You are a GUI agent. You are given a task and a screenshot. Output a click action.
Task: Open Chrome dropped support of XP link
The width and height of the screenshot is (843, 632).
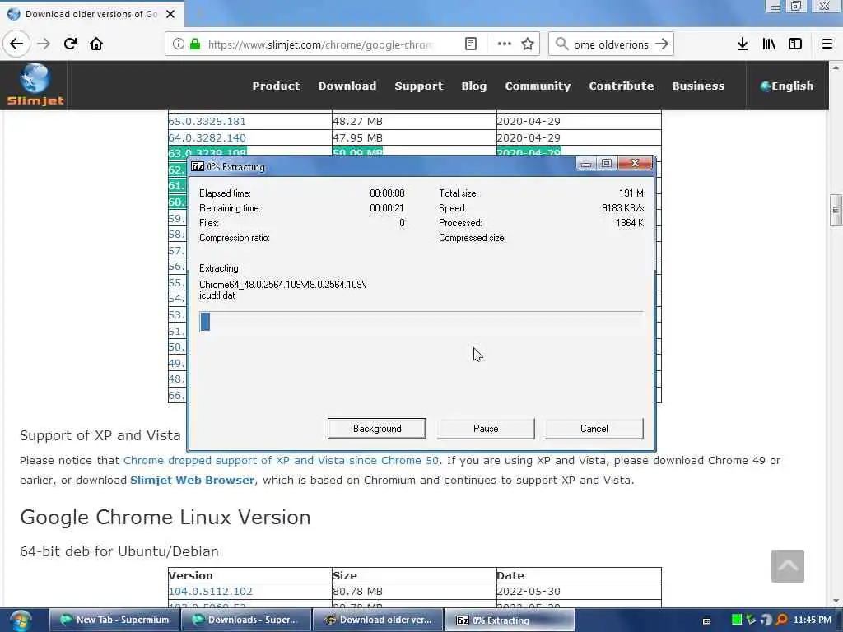(x=281, y=461)
